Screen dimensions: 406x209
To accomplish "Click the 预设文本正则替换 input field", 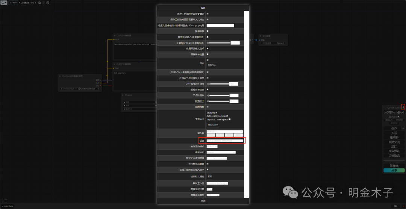I will tap(217, 158).
